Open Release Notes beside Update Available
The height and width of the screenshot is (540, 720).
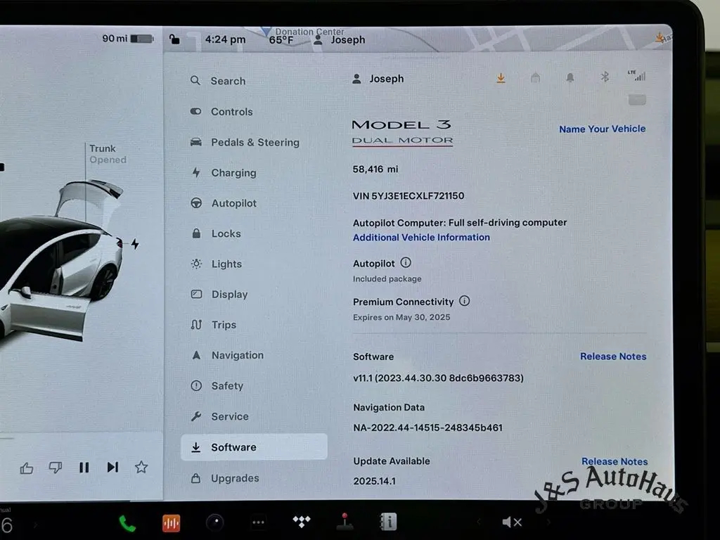tap(615, 461)
